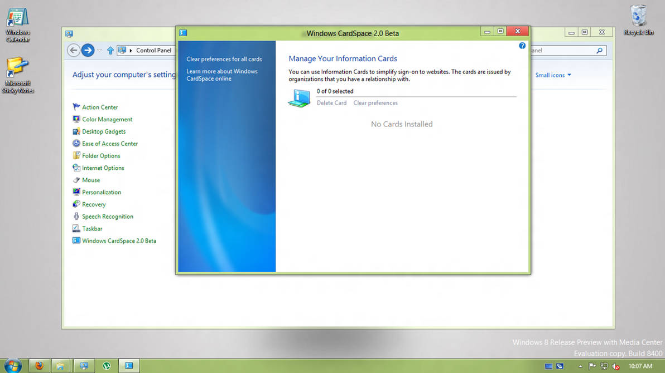The height and width of the screenshot is (373, 665).
Task: Click the CardSpace title bar app icon
Action: coord(183,33)
